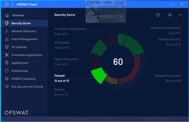
Task: Click the OS Updates monitor icon
Action: [7, 47]
